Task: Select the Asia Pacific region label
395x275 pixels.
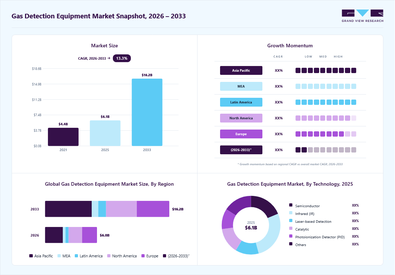Action: point(241,70)
